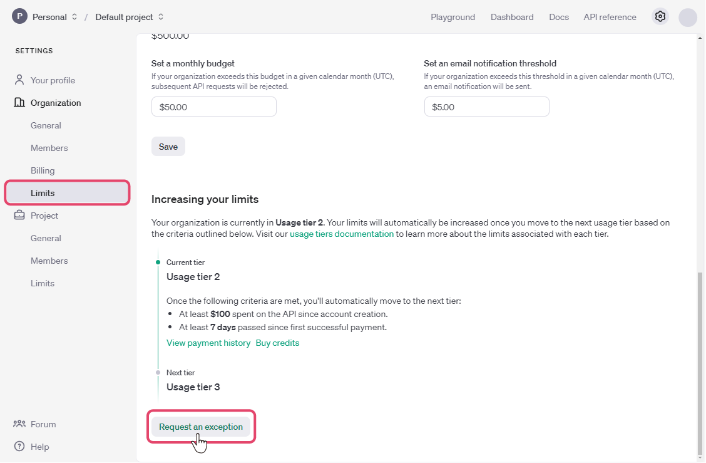Click the monthly budget input field
Image resolution: width=706 pixels, height=463 pixels.
pos(213,107)
